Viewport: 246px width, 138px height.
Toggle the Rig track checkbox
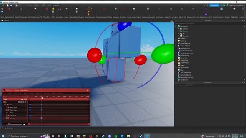pyautogui.click(x=4, y=102)
